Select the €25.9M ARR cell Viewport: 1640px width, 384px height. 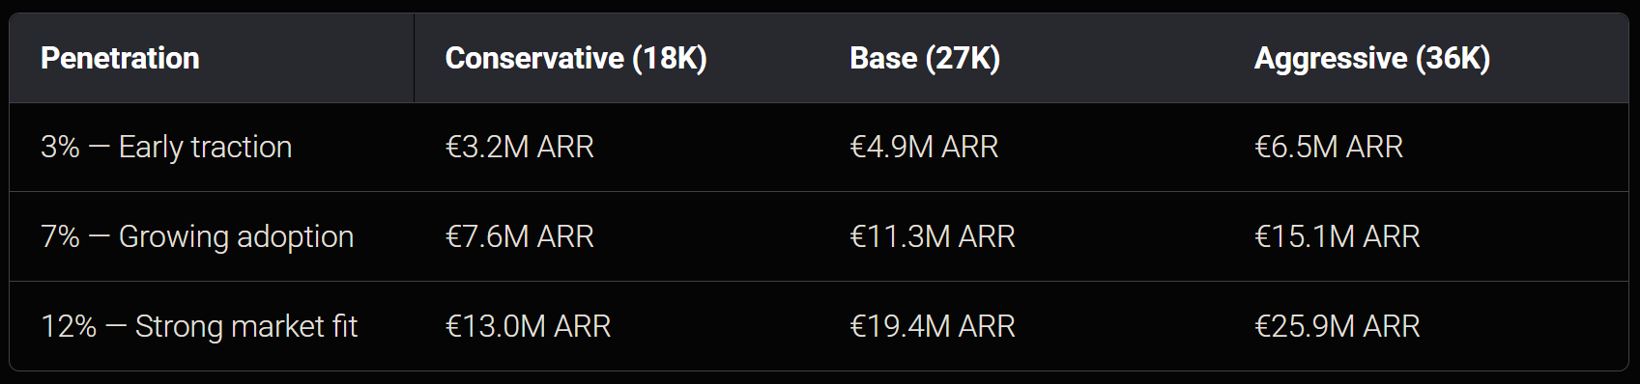[x=1338, y=326]
